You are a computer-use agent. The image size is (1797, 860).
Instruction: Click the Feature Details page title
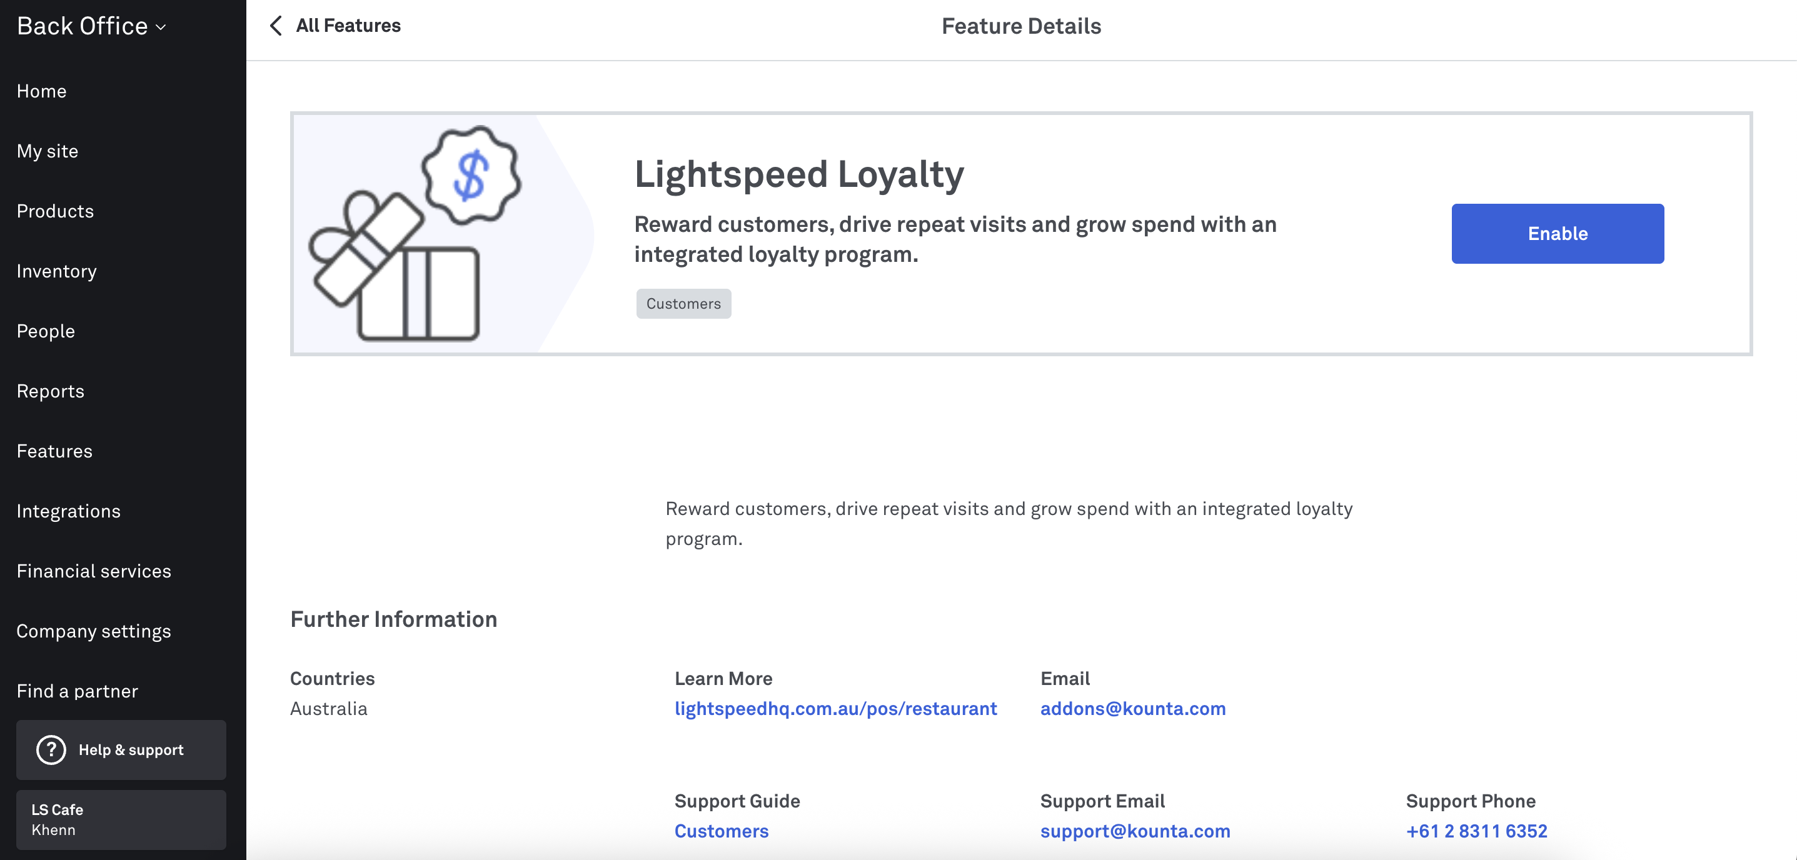(1021, 26)
